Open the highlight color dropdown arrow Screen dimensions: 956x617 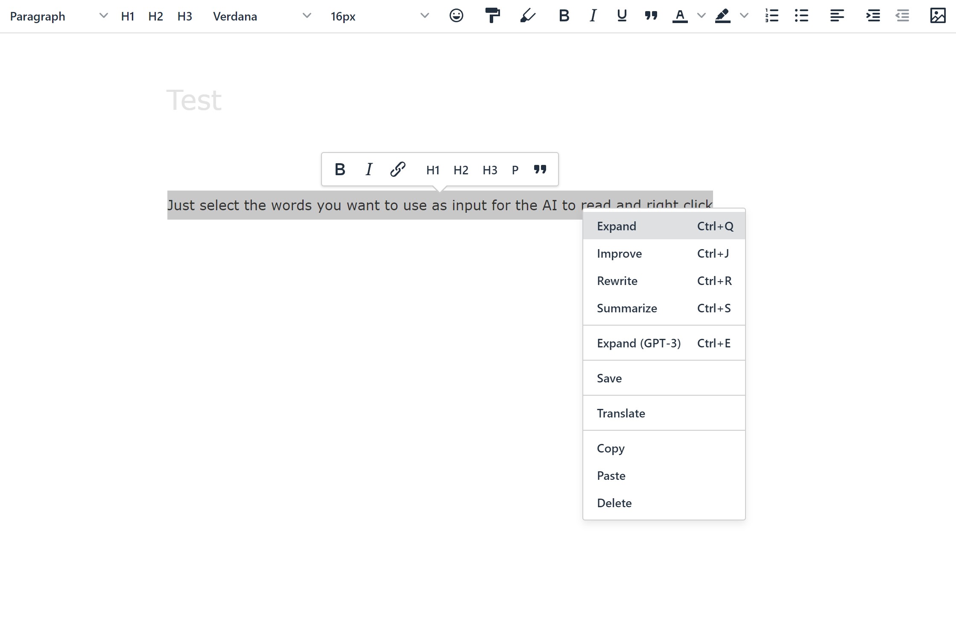744,16
